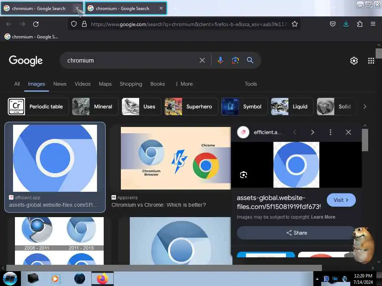
Task: Clear the search box with the X icon
Action: (202, 60)
